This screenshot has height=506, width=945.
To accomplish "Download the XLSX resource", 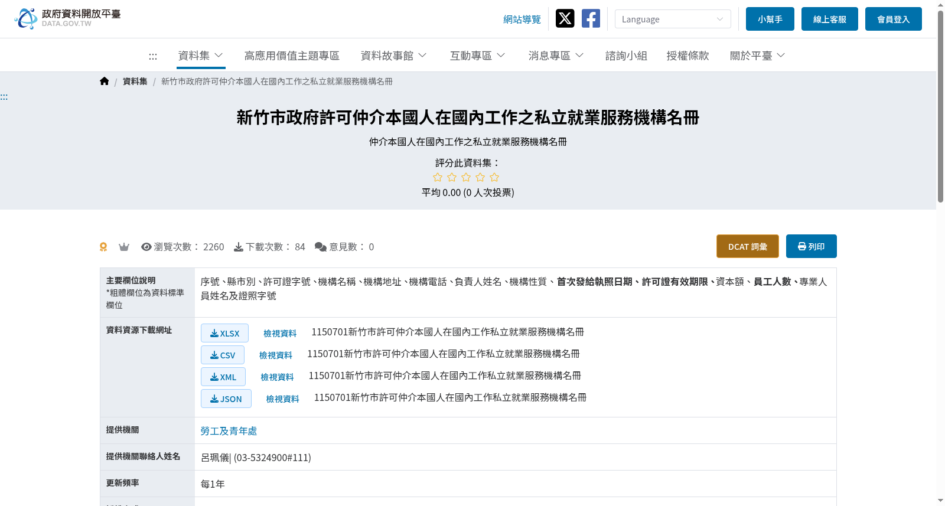I will point(224,333).
